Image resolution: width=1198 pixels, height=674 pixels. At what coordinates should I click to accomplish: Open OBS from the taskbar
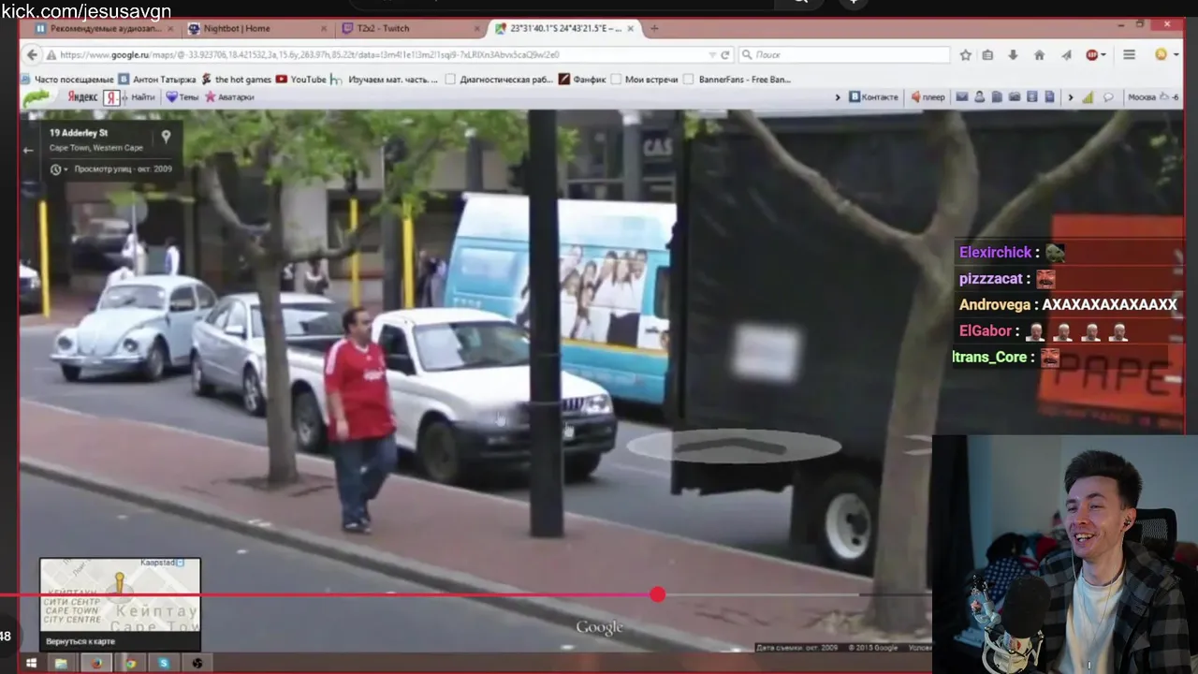(x=197, y=664)
